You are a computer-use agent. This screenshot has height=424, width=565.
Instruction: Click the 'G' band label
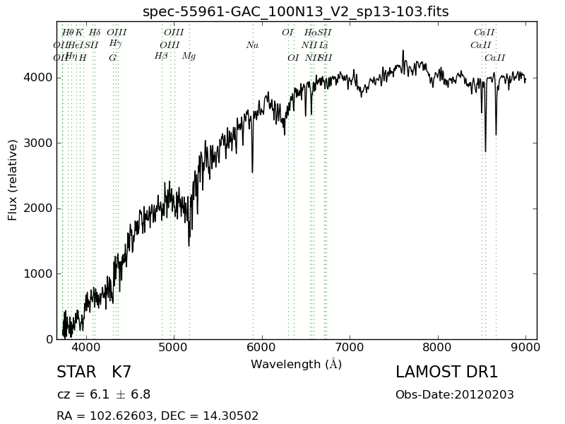tap(112, 58)
